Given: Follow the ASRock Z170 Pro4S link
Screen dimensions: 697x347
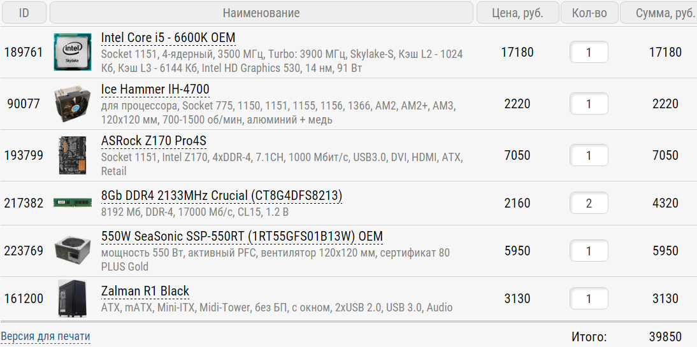Looking at the screenshot, I should 154,141.
